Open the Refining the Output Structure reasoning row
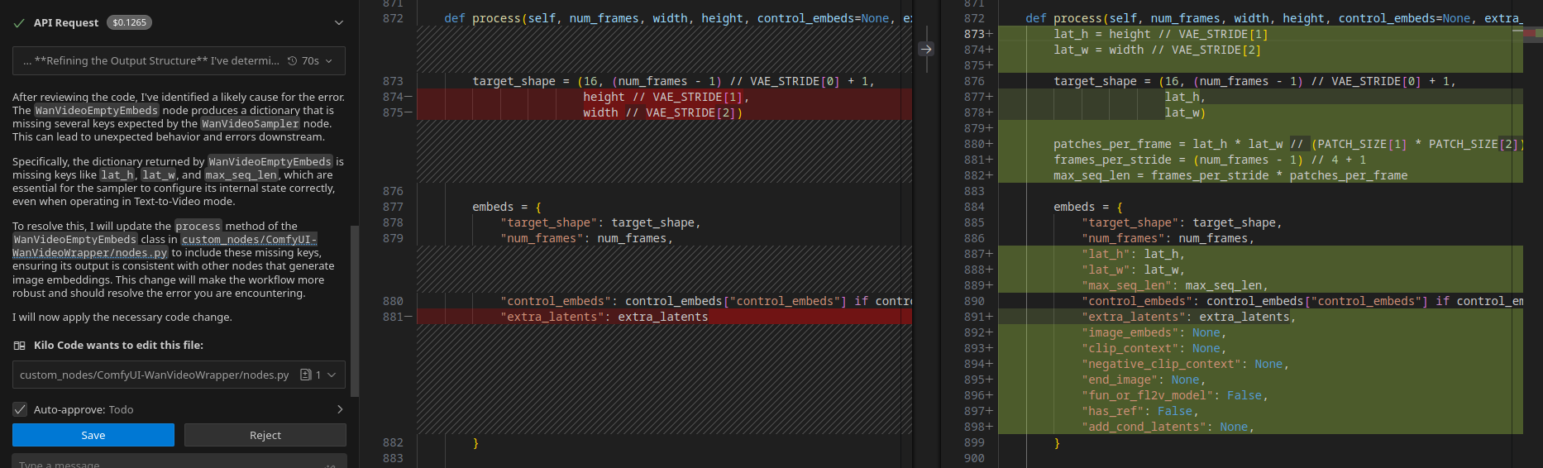Image resolution: width=1543 pixels, height=468 pixels. pos(179,60)
